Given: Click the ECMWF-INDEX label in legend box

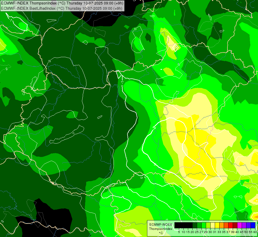Looking at the screenshot, I should coord(160,225).
